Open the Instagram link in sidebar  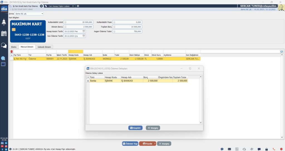tap(6, 146)
